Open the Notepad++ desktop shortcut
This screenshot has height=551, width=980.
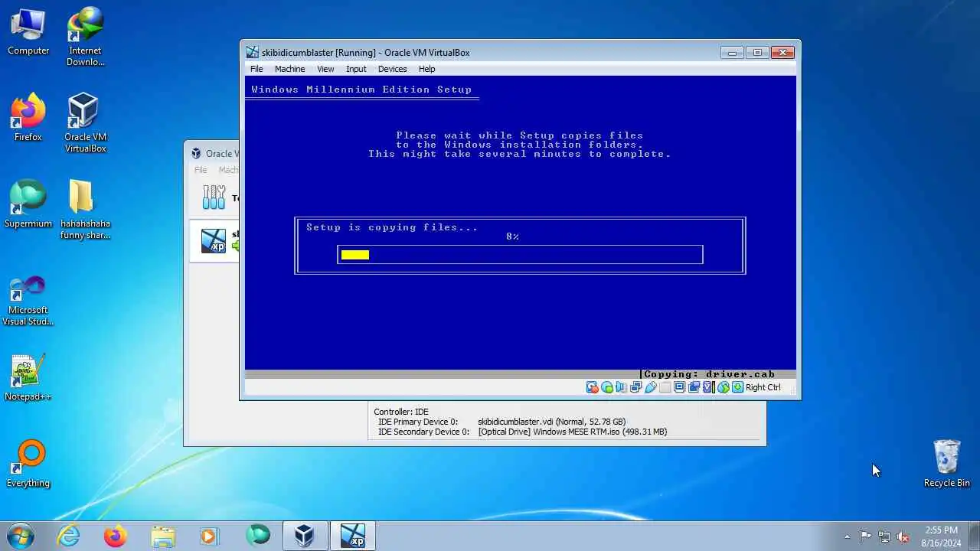28,377
